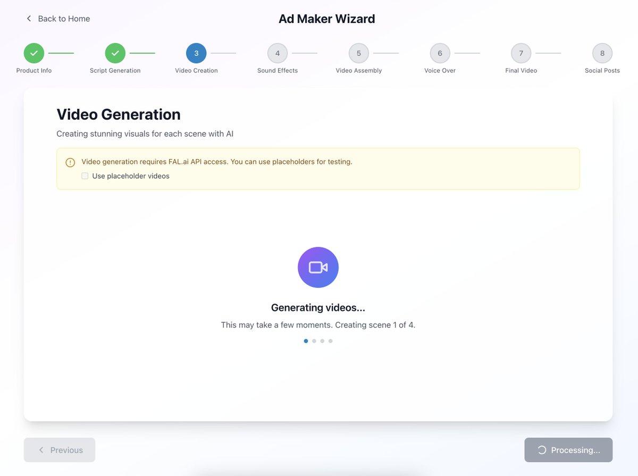Enable the Use placeholder videos checkbox

pyautogui.click(x=85, y=176)
